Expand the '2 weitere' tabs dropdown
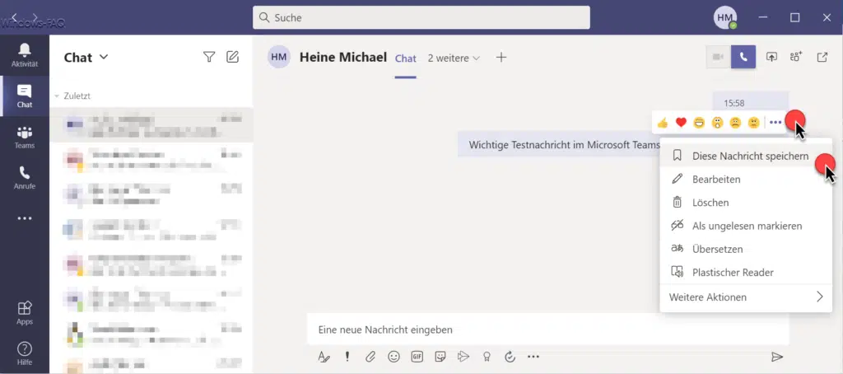The image size is (843, 374). 454,58
